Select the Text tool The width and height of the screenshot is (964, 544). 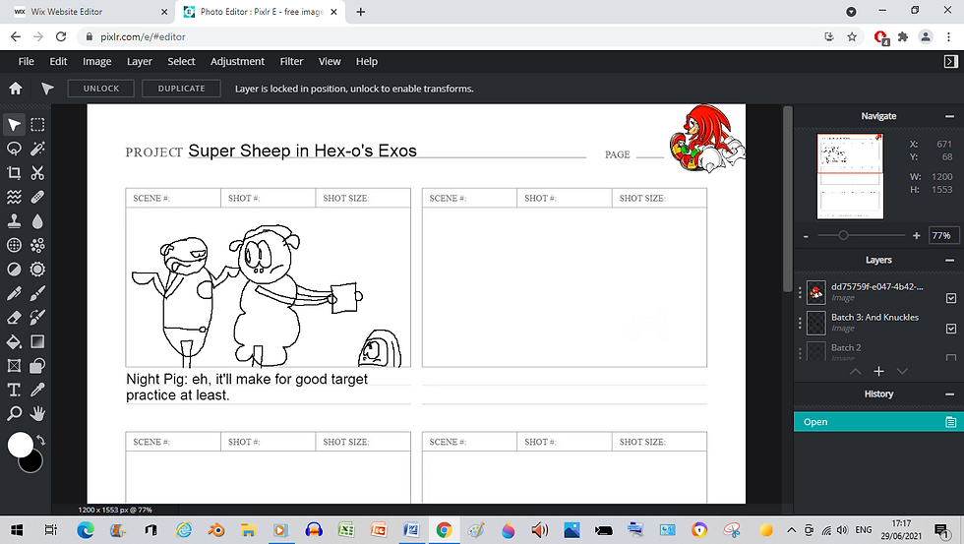coord(14,390)
